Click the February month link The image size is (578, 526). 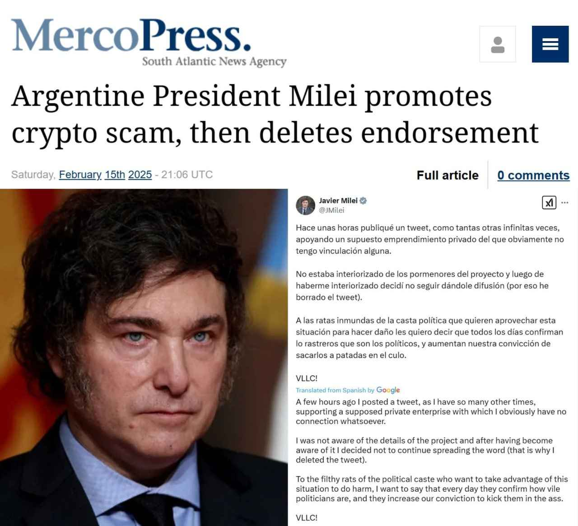[80, 175]
